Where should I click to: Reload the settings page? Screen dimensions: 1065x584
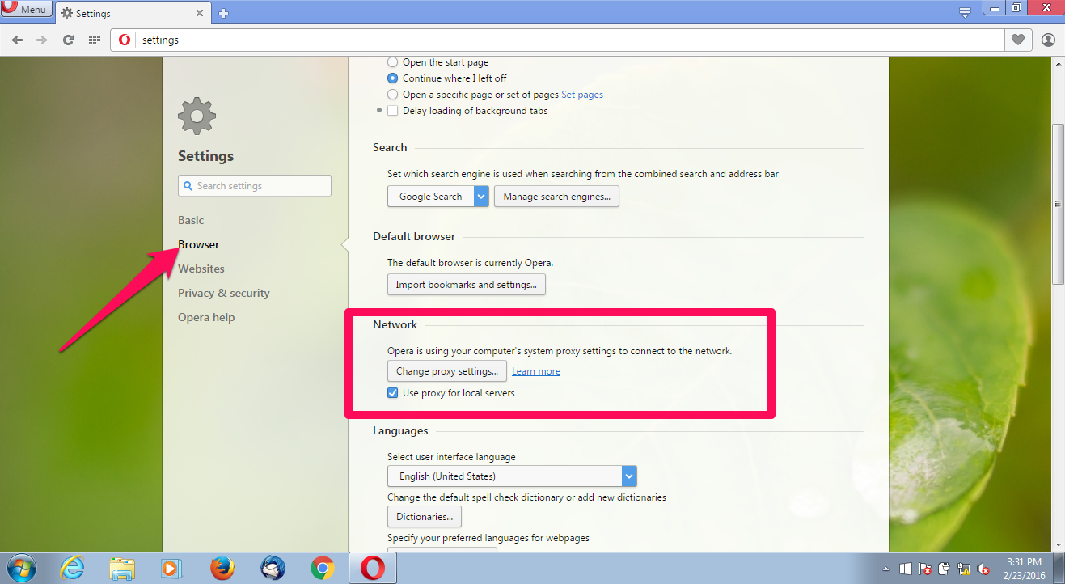(68, 40)
